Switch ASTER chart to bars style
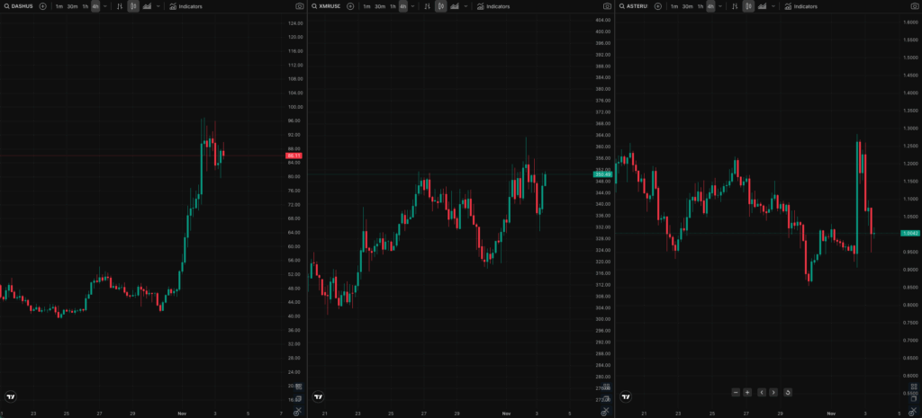 [735, 6]
